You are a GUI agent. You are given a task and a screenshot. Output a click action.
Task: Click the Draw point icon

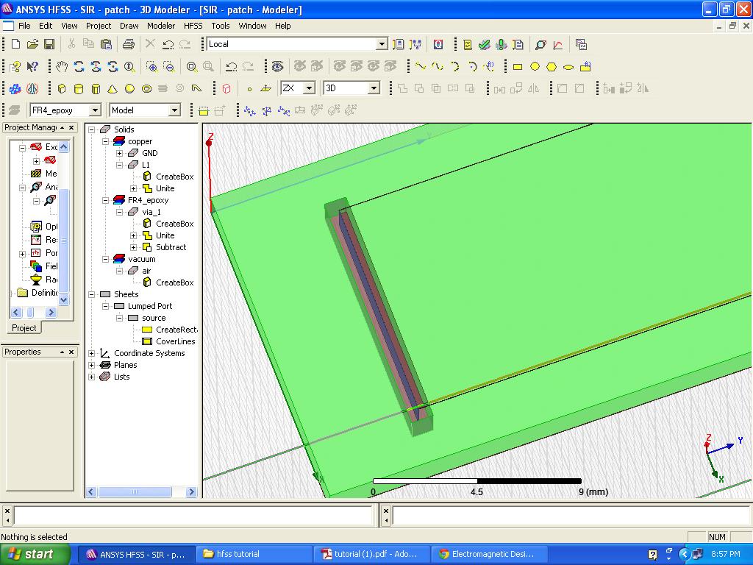(x=249, y=89)
